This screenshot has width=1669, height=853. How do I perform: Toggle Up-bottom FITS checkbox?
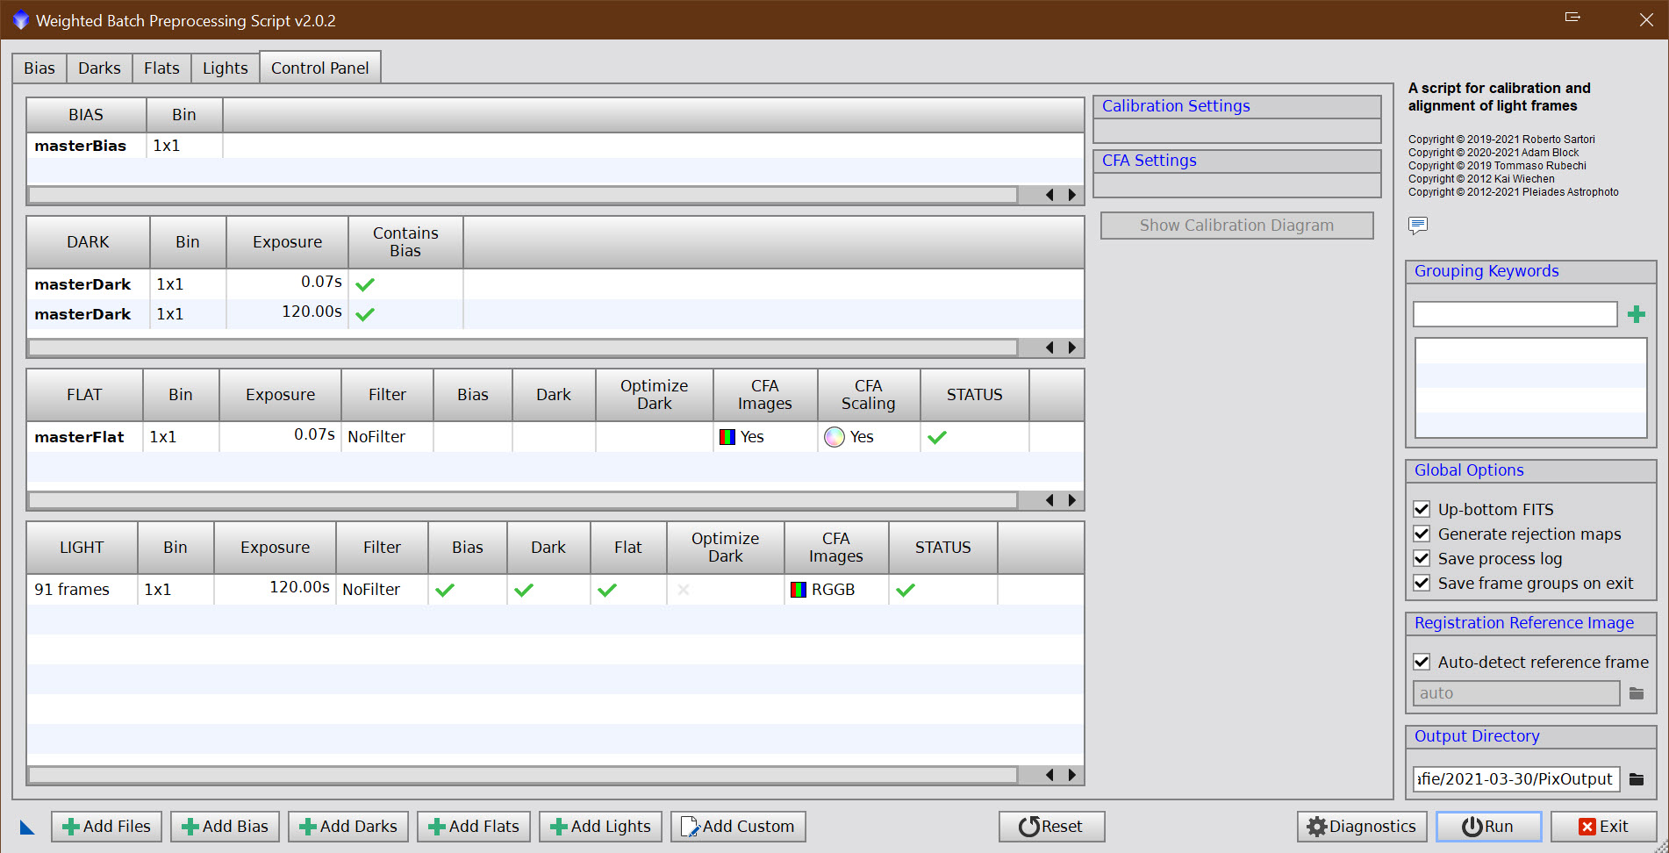tap(1422, 509)
